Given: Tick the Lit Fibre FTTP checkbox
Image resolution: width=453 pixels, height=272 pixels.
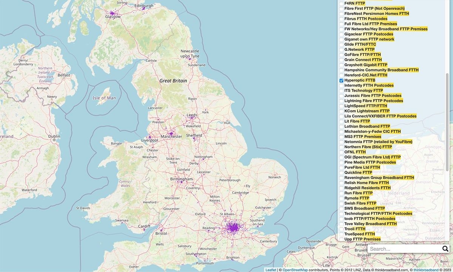Looking at the screenshot, I should (x=341, y=121).
